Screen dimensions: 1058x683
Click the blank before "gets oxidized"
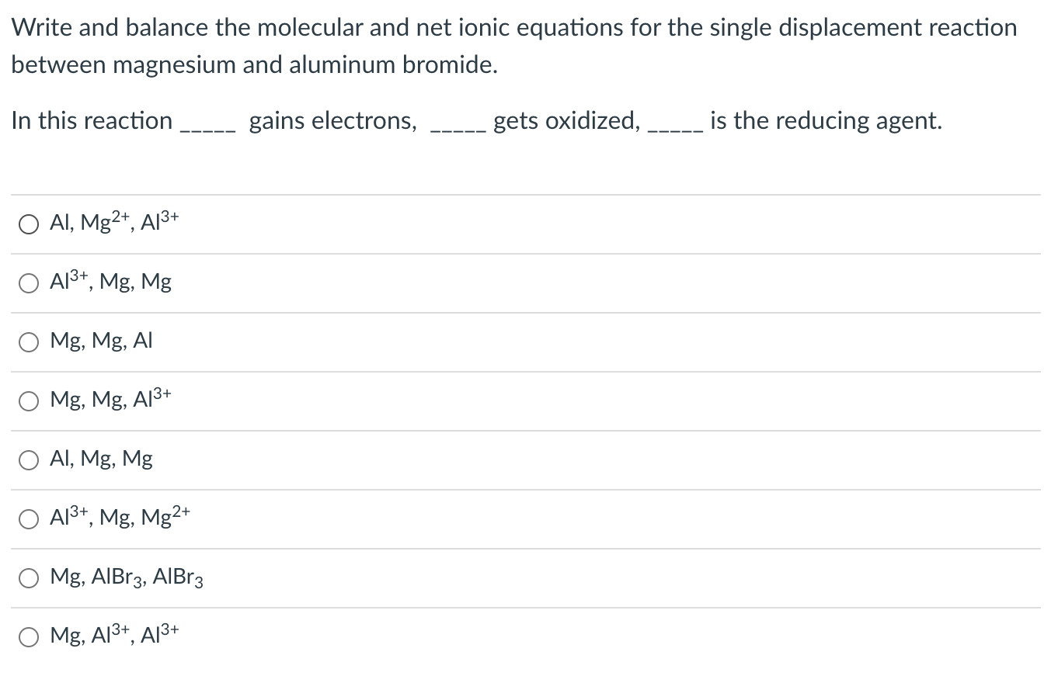click(460, 123)
